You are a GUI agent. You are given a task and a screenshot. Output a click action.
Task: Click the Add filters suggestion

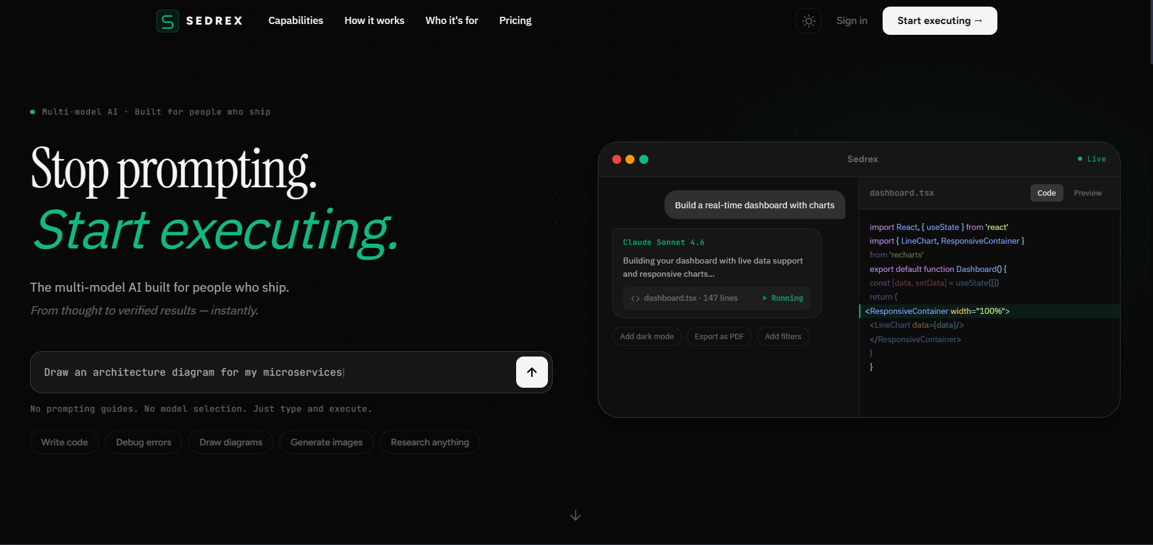click(783, 337)
